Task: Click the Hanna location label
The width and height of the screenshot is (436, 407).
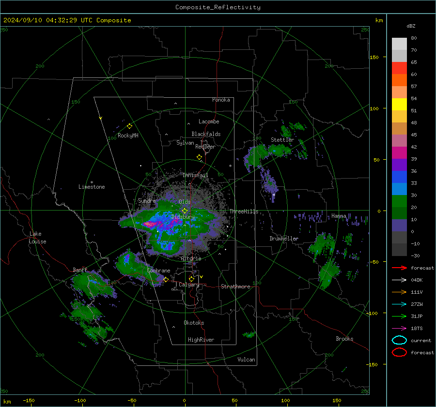Action: pyautogui.click(x=339, y=216)
